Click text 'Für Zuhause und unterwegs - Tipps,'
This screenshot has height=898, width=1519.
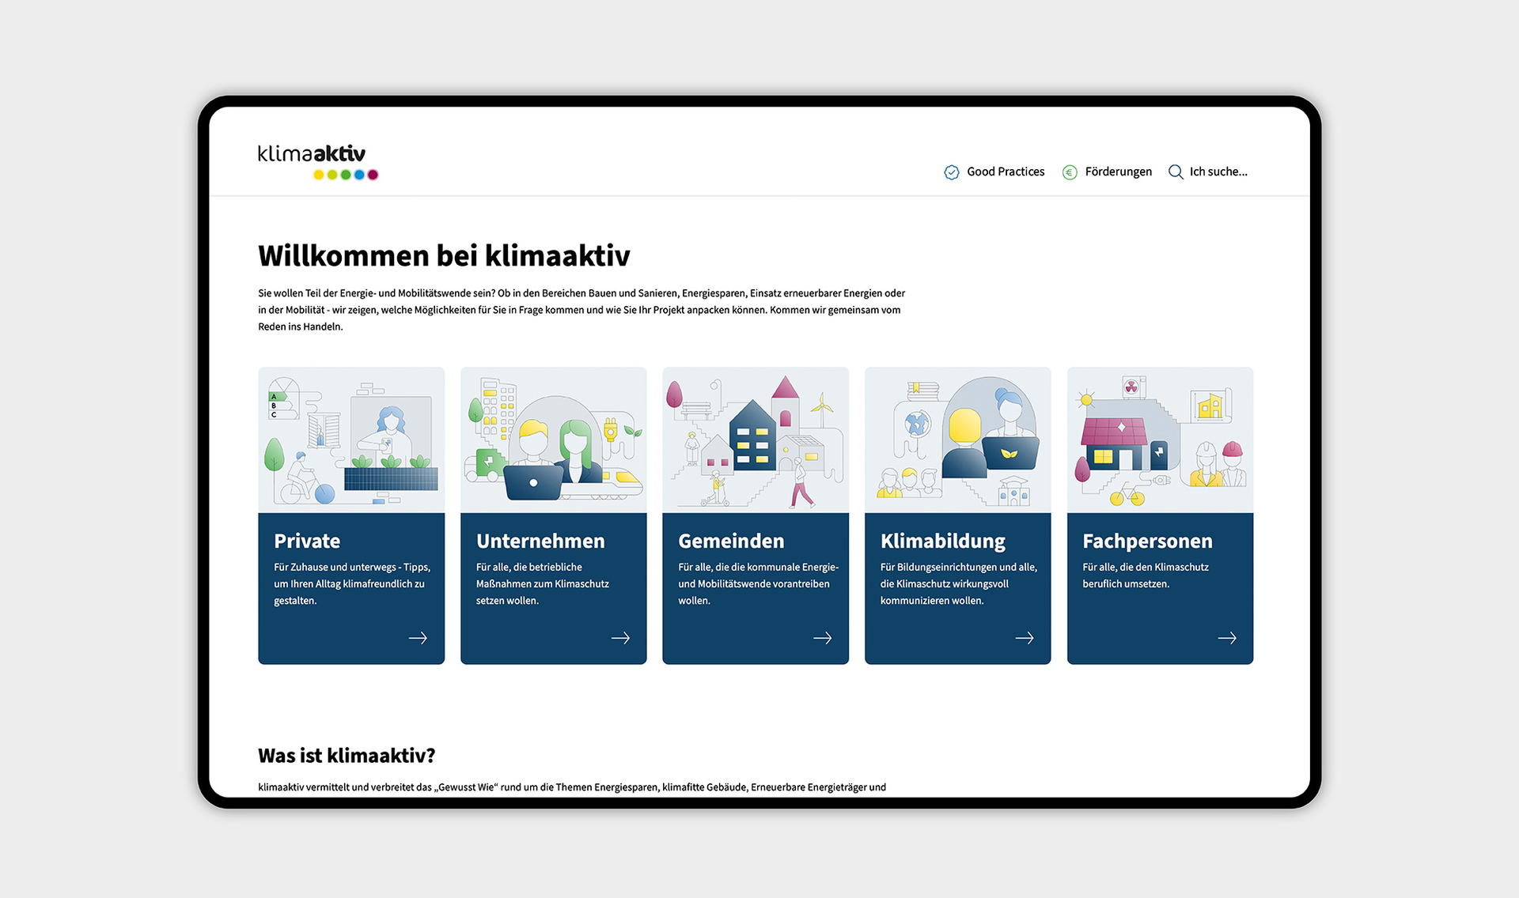click(352, 567)
